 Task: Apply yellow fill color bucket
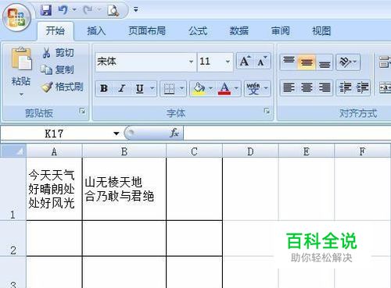[x=199, y=89]
